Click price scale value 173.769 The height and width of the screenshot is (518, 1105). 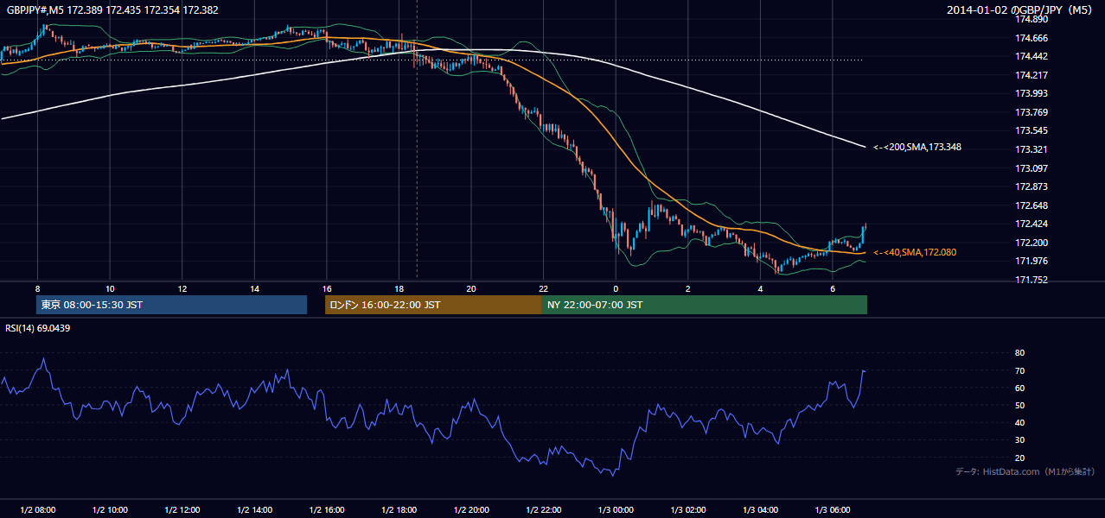point(1031,112)
